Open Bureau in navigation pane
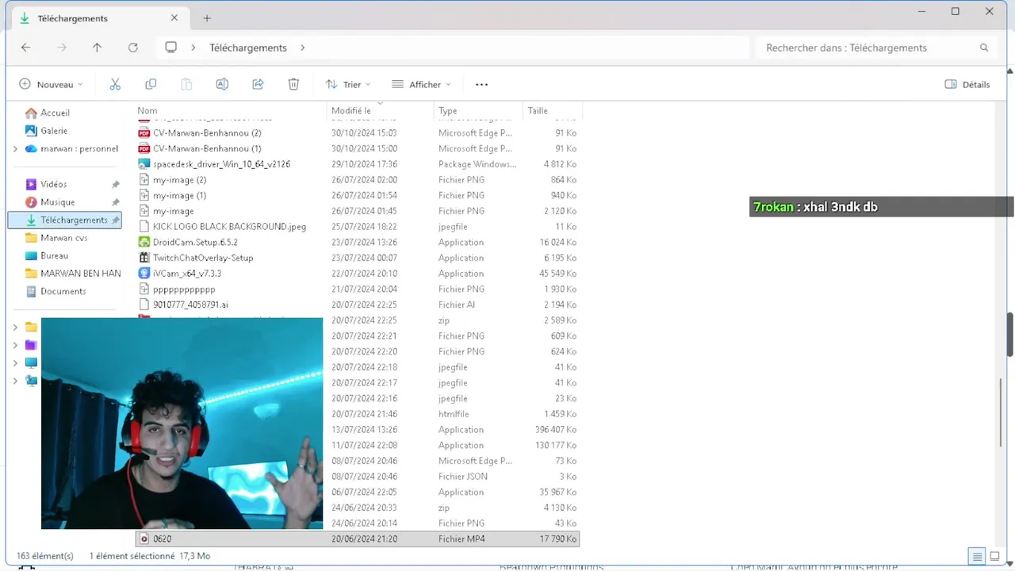The width and height of the screenshot is (1015, 571). pyautogui.click(x=47, y=255)
